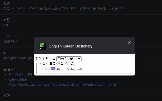Open the options.html inspect link
The width and height of the screenshot is (162, 101).
[17, 80]
